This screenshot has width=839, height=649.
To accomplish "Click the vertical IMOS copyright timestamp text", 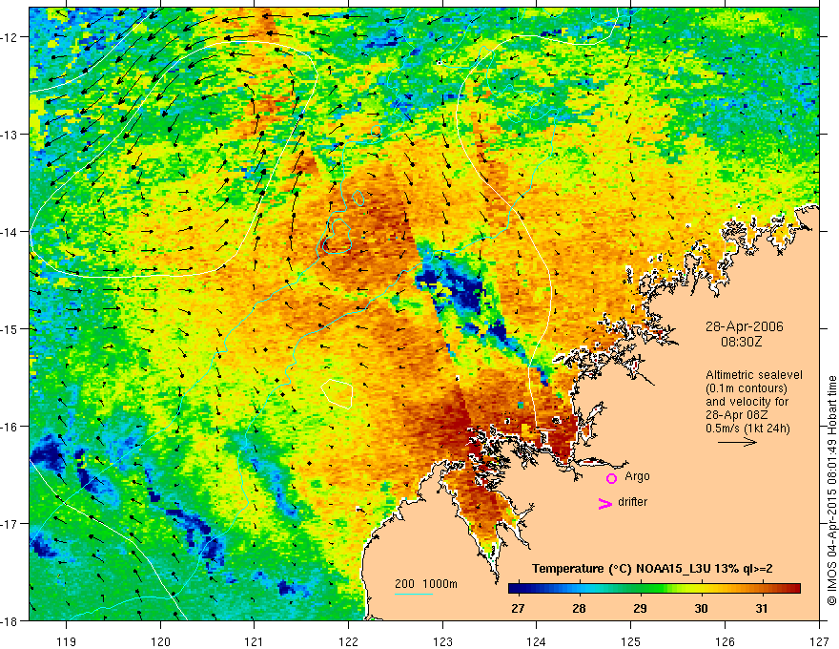I will coord(831,491).
